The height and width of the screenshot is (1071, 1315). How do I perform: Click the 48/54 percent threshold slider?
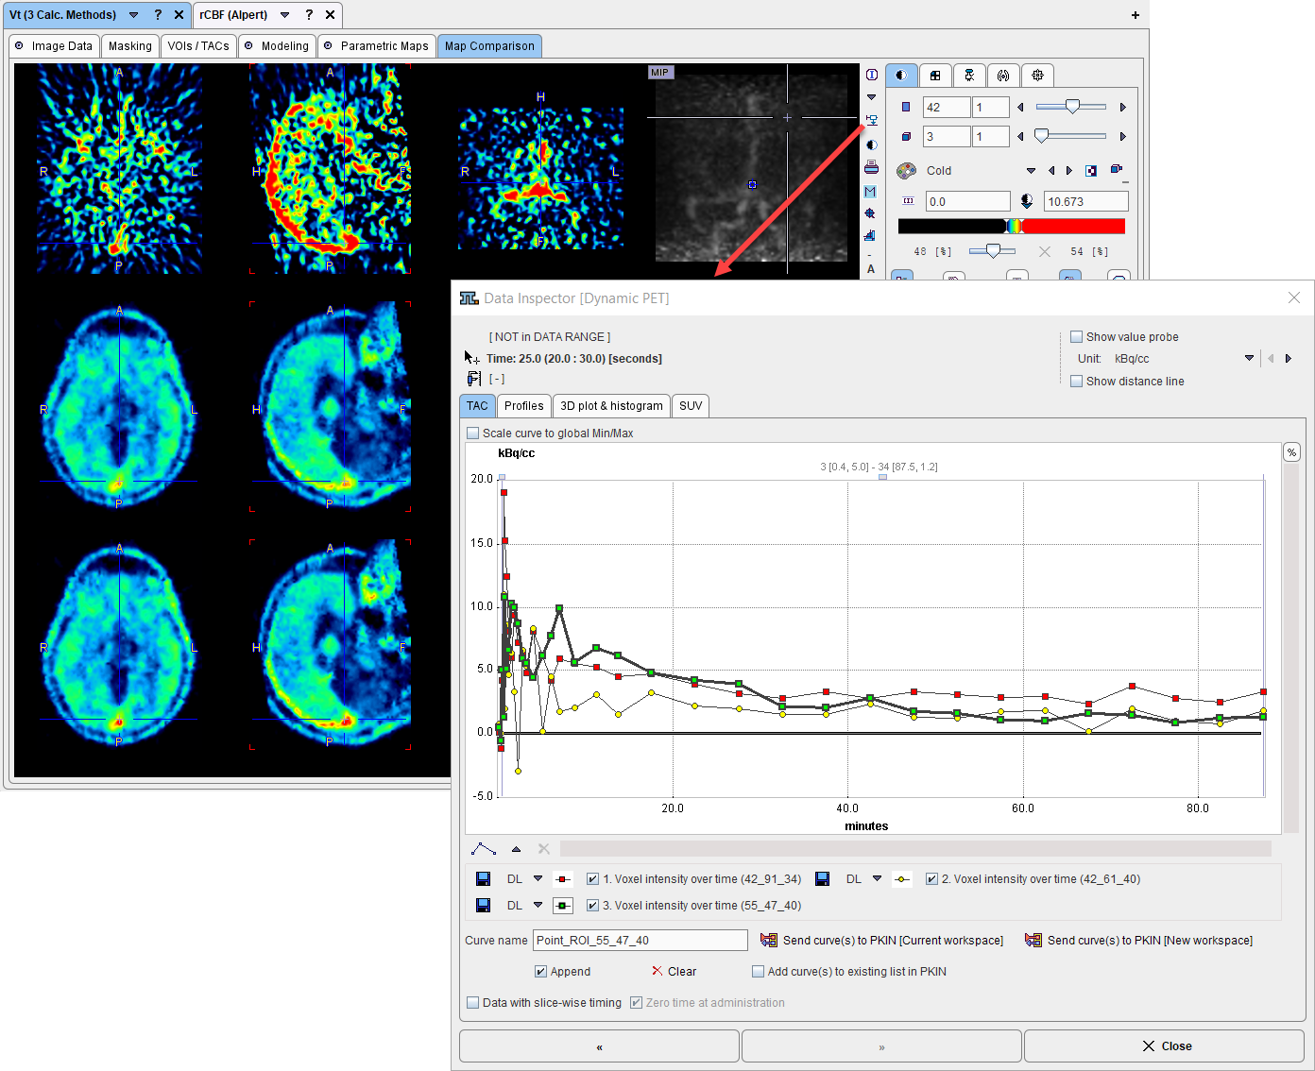(x=992, y=251)
